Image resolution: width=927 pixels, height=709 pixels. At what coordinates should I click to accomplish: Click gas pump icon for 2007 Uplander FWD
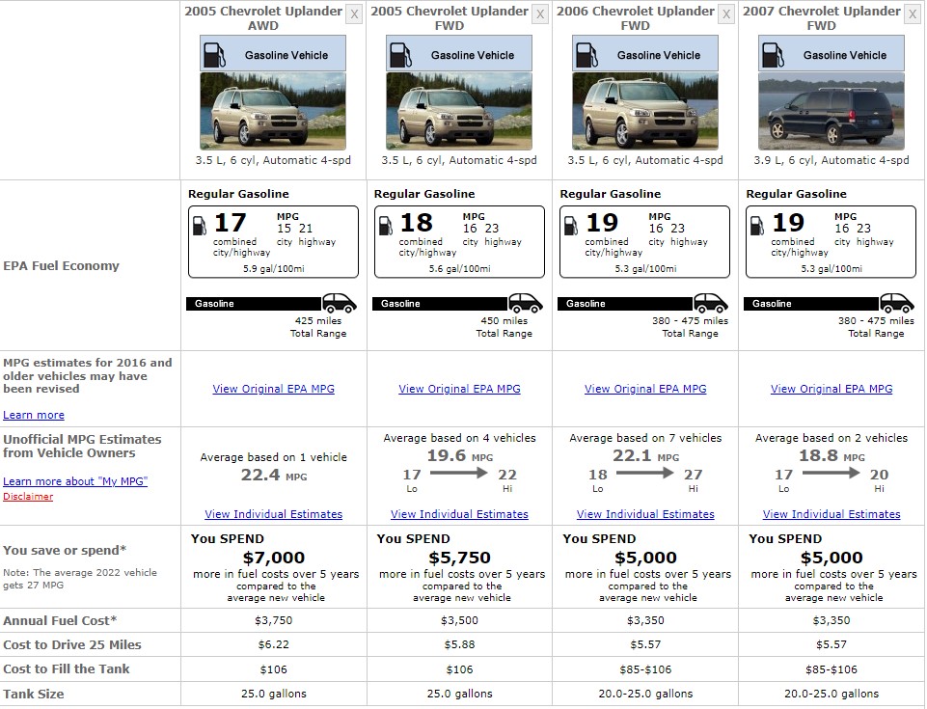pyautogui.click(x=772, y=55)
